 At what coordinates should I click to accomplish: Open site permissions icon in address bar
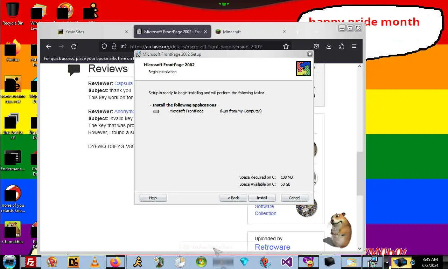click(x=124, y=46)
